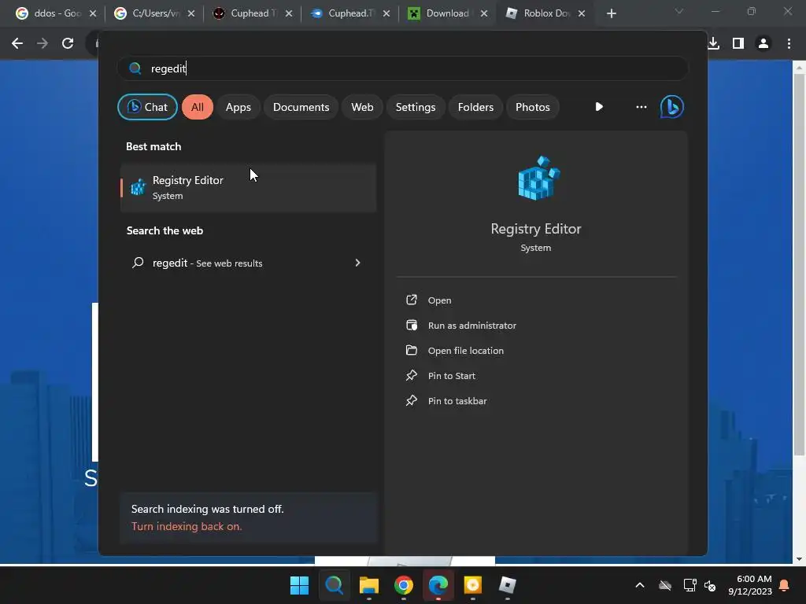Viewport: 806px width, 604px height.
Task: Click the search magnifier icon in search box
Action: [x=135, y=68]
